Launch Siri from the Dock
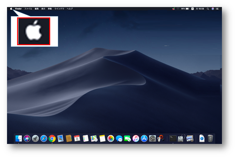The height and width of the screenshot is (158, 236). point(27,139)
